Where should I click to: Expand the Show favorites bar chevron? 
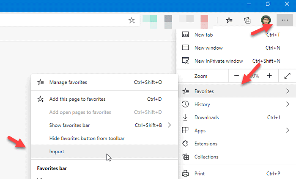(169, 125)
